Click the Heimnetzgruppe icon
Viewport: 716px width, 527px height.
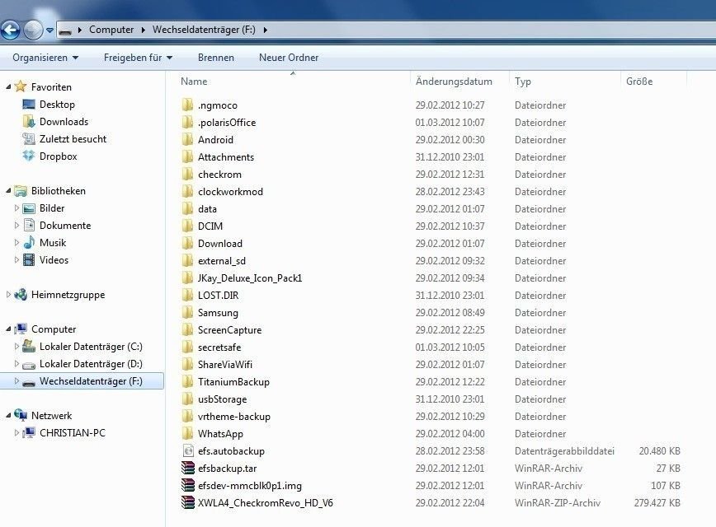[21, 295]
